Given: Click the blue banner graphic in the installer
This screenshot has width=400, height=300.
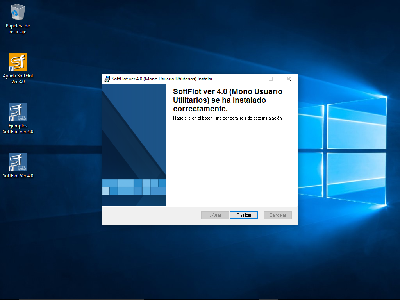Looking at the screenshot, I should click(x=134, y=145).
